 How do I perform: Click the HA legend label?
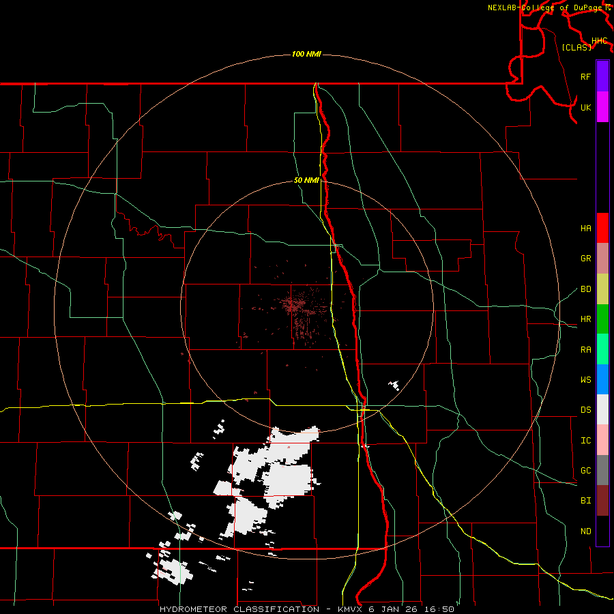[586, 229]
